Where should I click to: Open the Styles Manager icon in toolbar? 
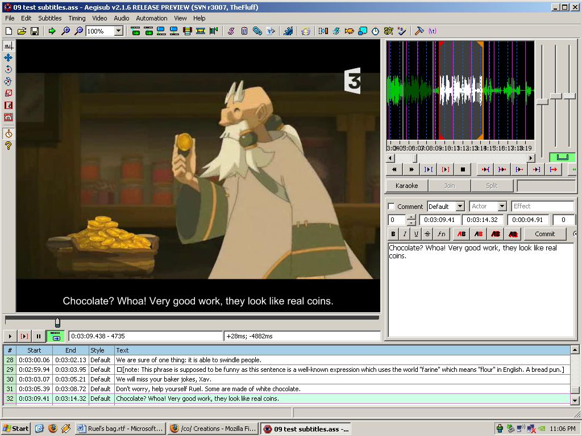tap(231, 31)
